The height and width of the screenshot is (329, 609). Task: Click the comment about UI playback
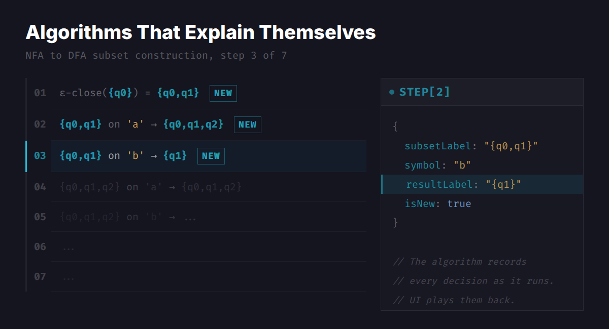(x=454, y=300)
